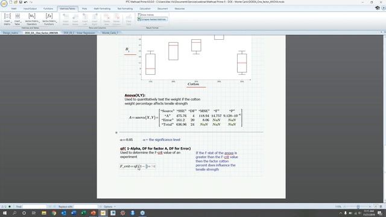Click inside the F_crit qF equation region
386x217 pixels.
point(138,166)
